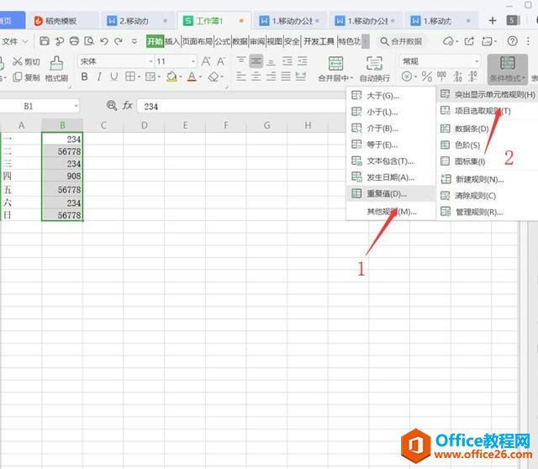
Task: Click the new tab plus button
Action: [493, 20]
